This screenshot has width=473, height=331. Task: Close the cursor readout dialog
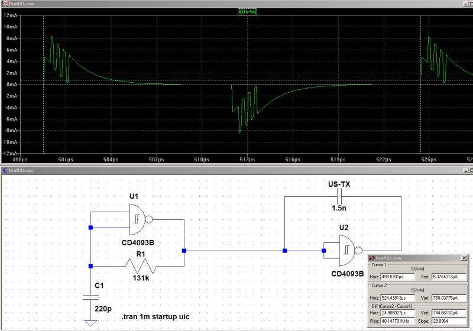464,258
